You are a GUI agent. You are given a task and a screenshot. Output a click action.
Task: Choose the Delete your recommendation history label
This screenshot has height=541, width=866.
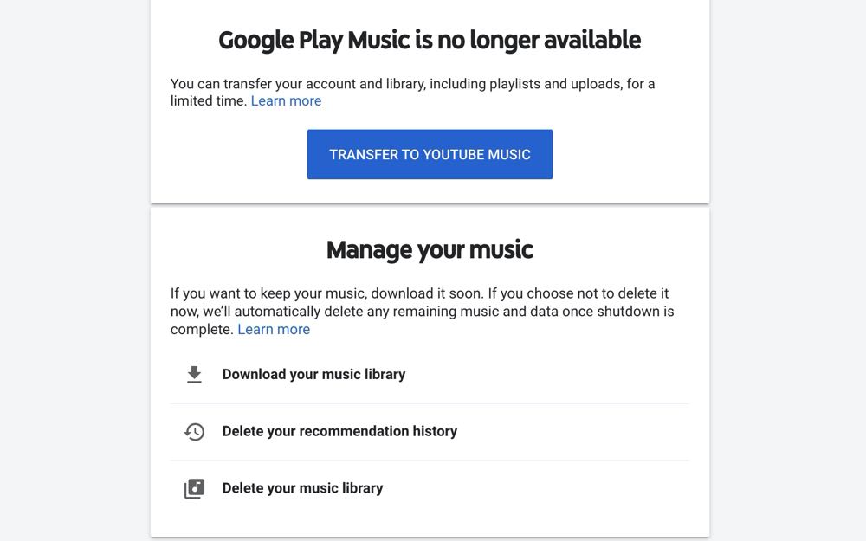tap(339, 431)
